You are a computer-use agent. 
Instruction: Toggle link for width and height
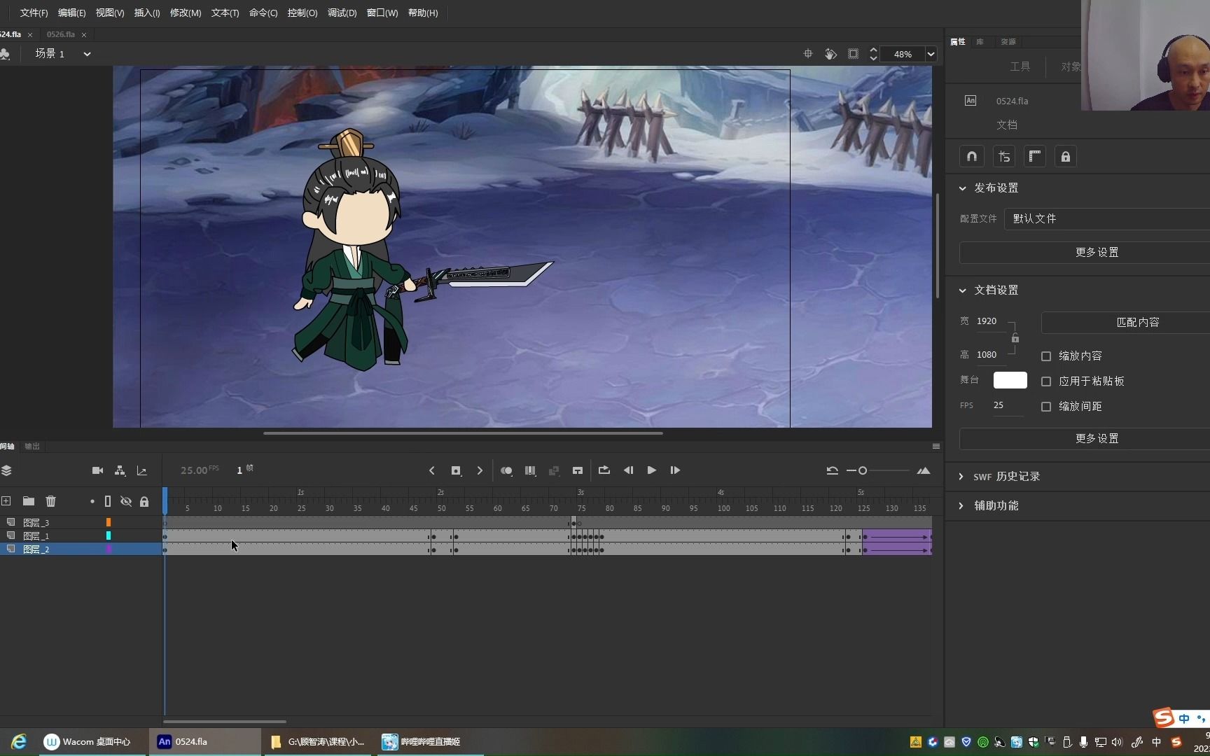pyautogui.click(x=1015, y=338)
